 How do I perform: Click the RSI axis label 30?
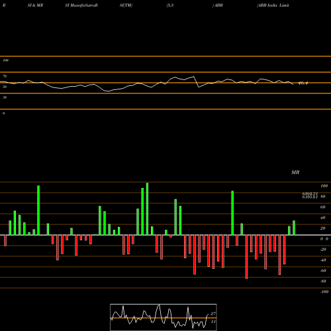point(5,97)
